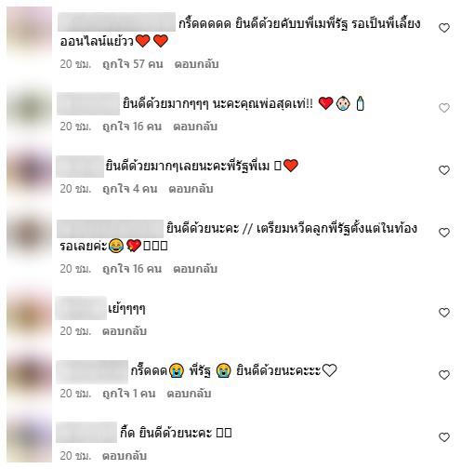Like the กรี๊ดดด พี่รัฐ comment
The width and height of the screenshot is (461, 469).
coord(444,375)
